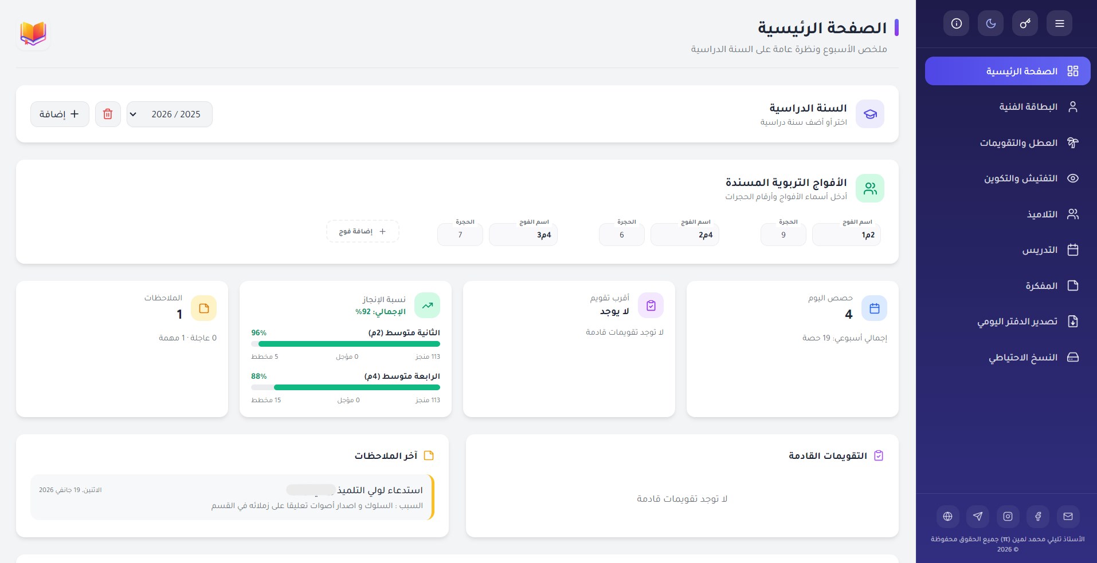
Task: Edit the group name field containing م4ج3
Action: coord(523,235)
